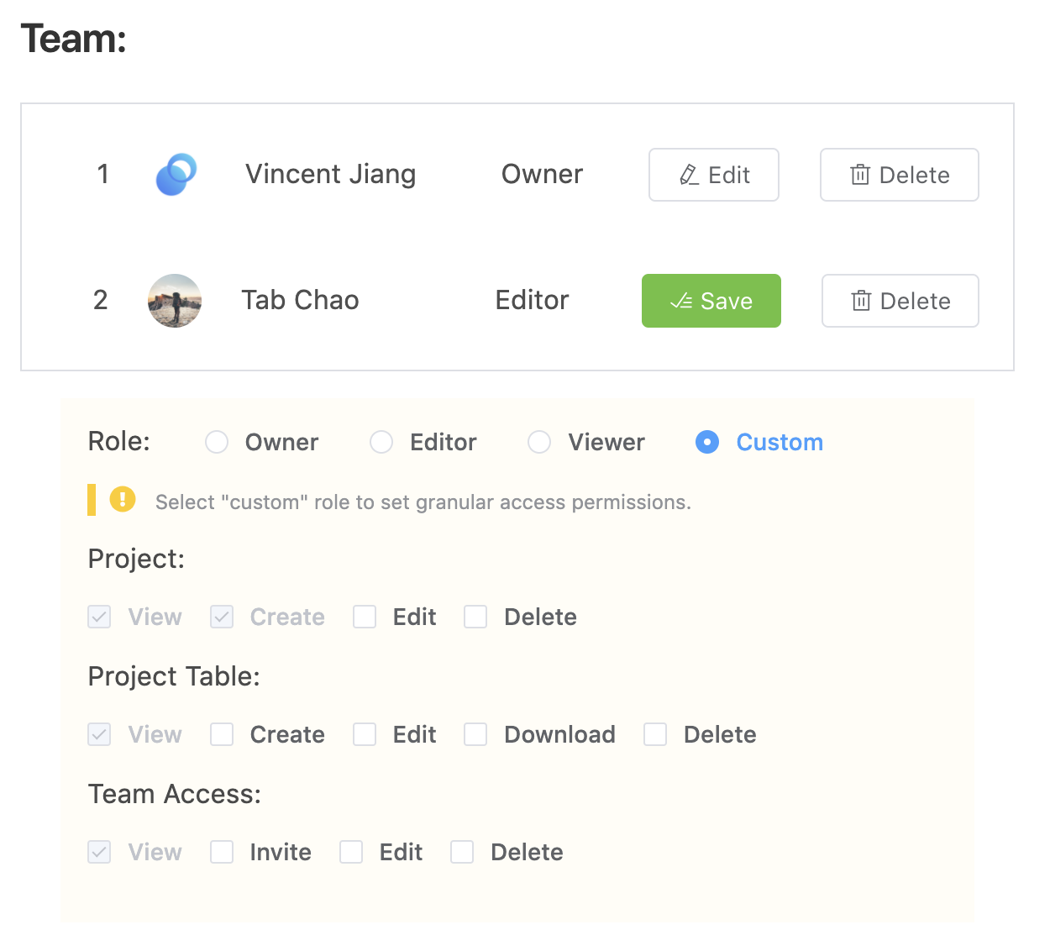The width and height of the screenshot is (1050, 951).
Task: Check Delete under Team Access
Action: (462, 852)
